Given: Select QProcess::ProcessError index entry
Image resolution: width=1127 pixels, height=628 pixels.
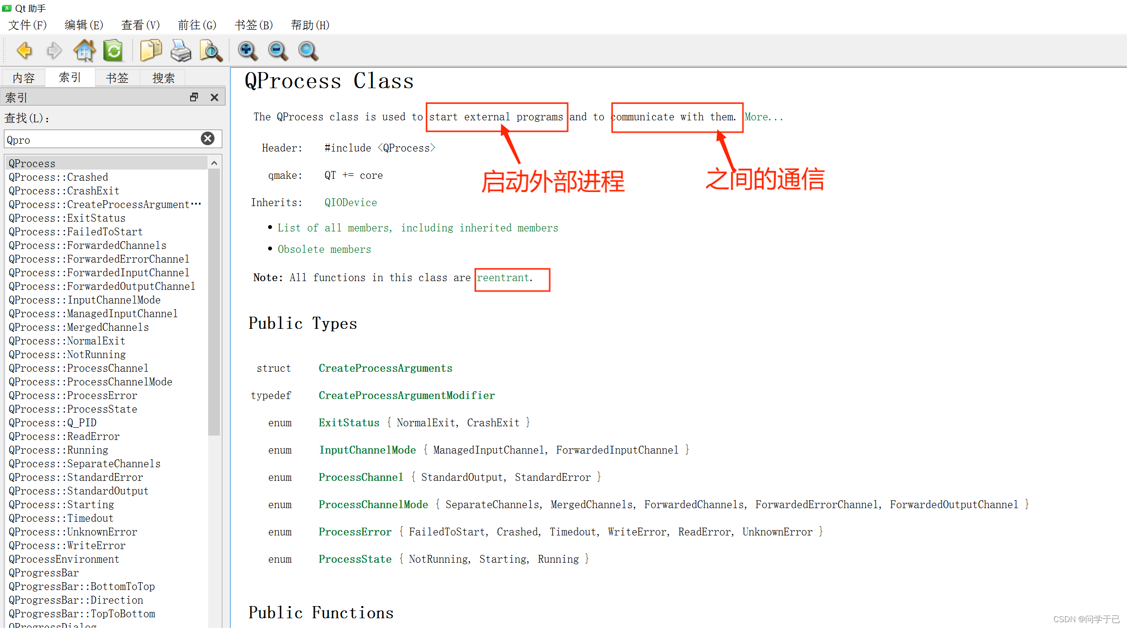Looking at the screenshot, I should 107,396.
